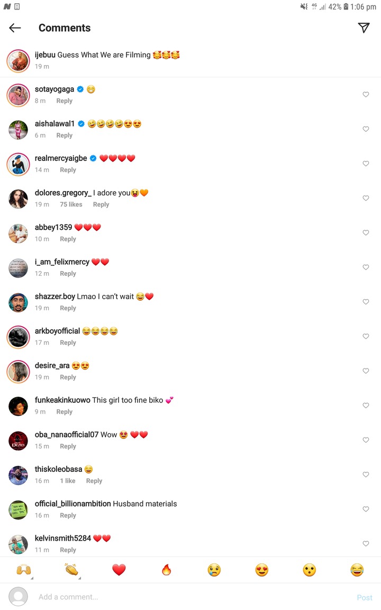
Task: Insert red heart emoji from quick bar
Action: click(119, 570)
